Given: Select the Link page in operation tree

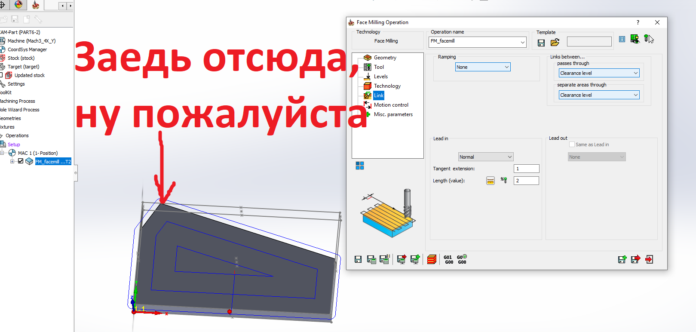Looking at the screenshot, I should (x=378, y=95).
